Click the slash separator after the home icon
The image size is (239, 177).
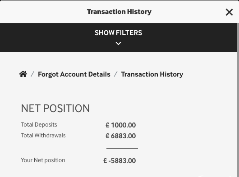tap(32, 74)
